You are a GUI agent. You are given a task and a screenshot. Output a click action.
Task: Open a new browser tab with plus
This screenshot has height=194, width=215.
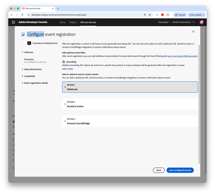58,9
